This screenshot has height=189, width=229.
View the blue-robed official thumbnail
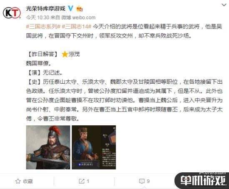[94, 147]
